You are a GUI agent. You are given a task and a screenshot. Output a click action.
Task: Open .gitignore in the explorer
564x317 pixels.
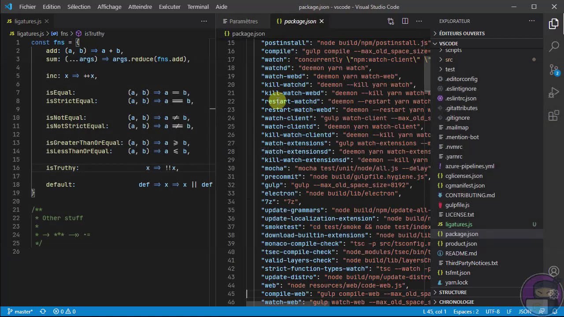pos(487,118)
